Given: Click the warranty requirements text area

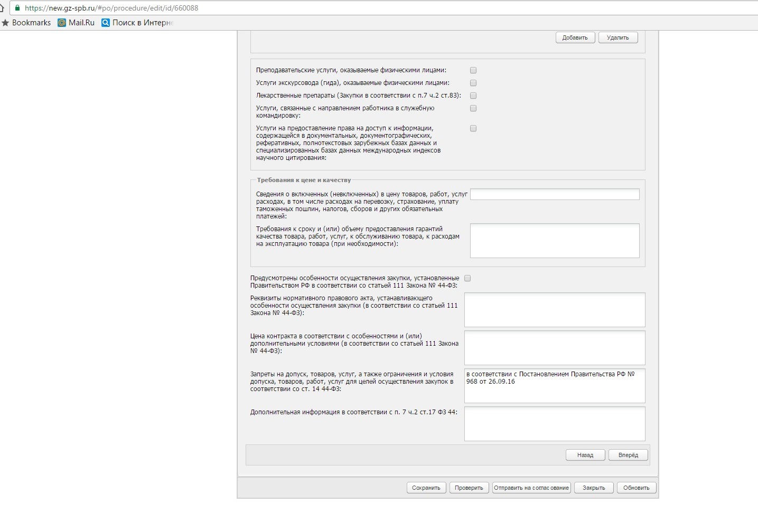Looking at the screenshot, I should click(555, 241).
